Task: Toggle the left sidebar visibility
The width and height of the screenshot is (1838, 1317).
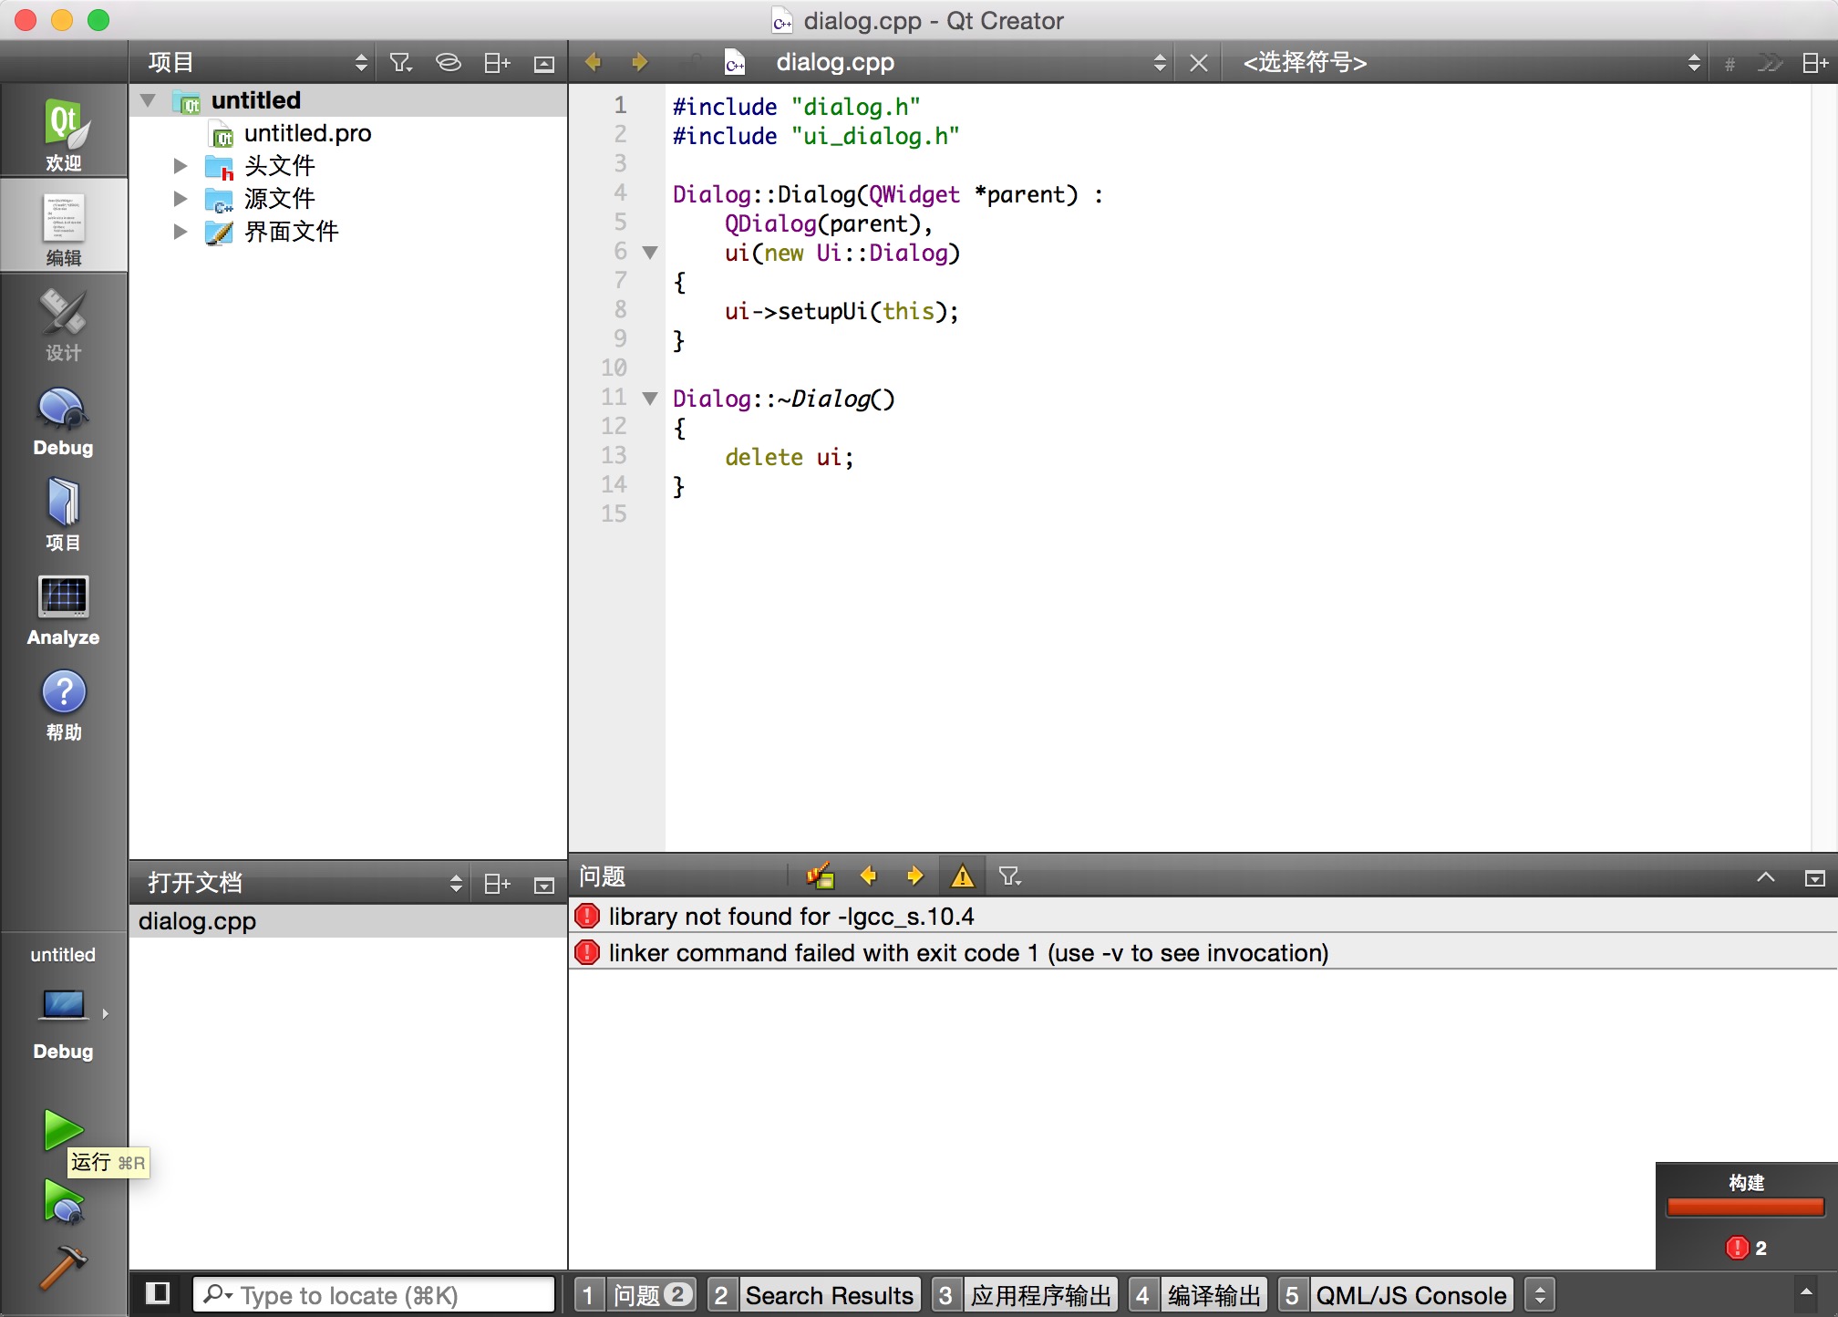Action: (x=158, y=1293)
